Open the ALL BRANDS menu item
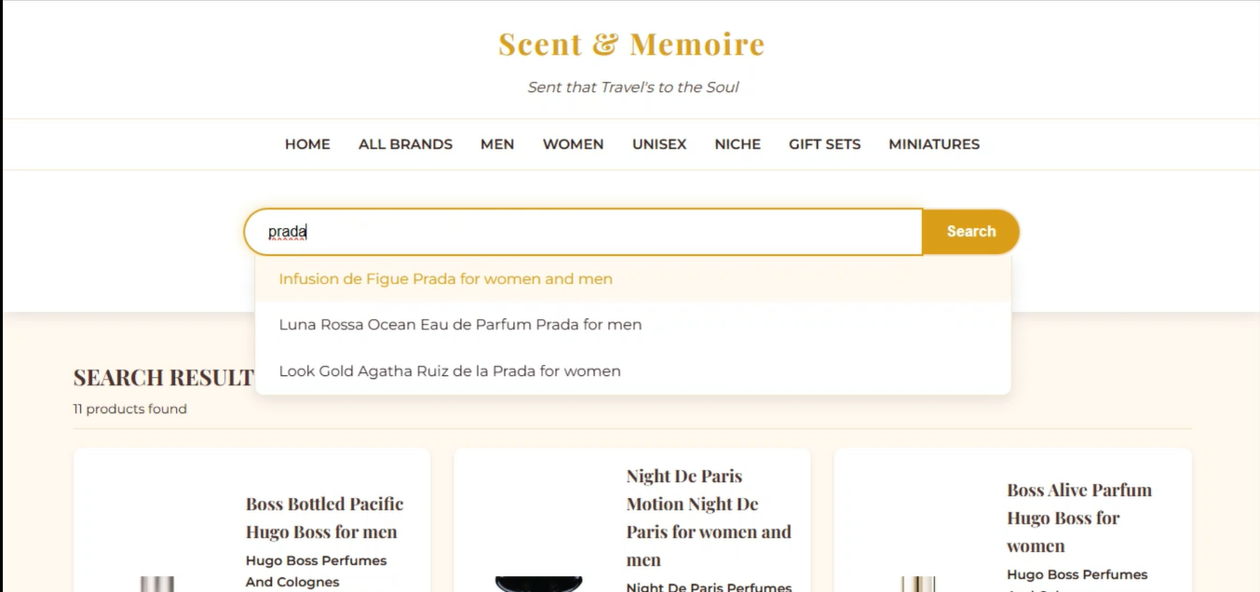The width and height of the screenshot is (1260, 592). pos(405,144)
